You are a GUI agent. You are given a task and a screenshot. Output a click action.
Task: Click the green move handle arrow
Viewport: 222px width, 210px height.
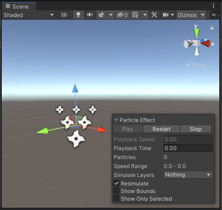point(43,131)
